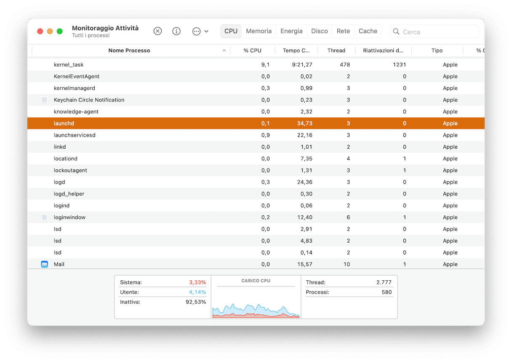Click the stop process (X) icon
The height and width of the screenshot is (362, 512).
157,31
